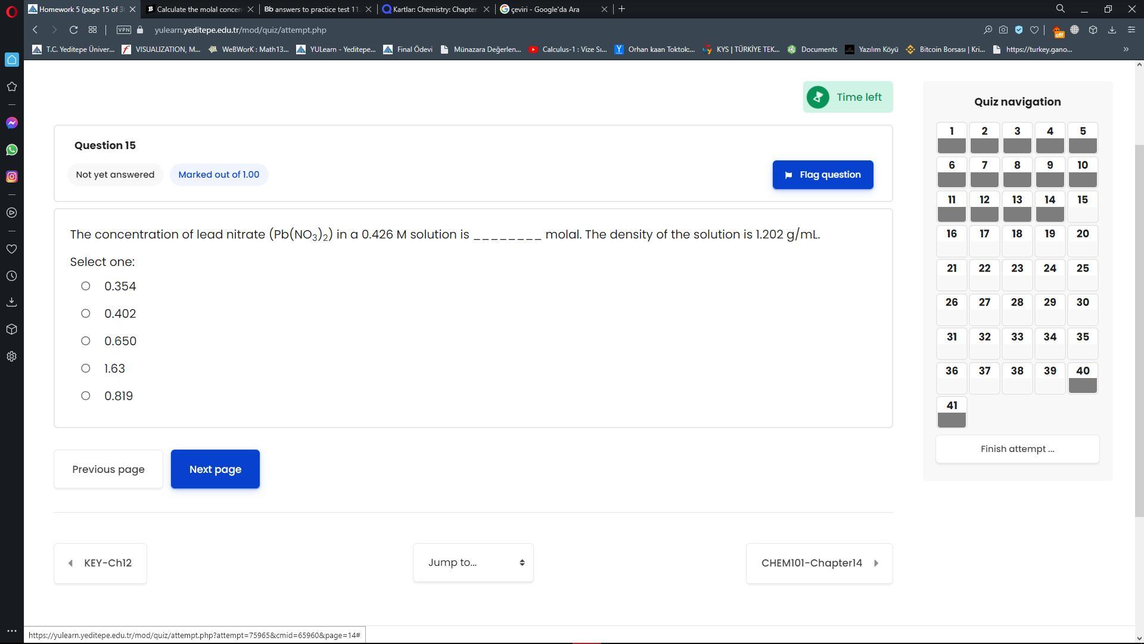The height and width of the screenshot is (644, 1144).
Task: Click the browser reload icon
Action: tap(73, 30)
